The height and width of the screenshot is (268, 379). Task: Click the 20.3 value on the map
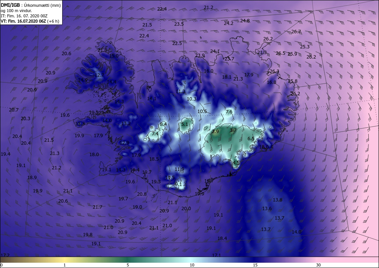(x=25, y=119)
